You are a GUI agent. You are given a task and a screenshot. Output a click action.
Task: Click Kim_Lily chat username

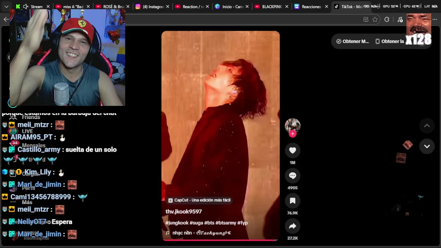38,172
